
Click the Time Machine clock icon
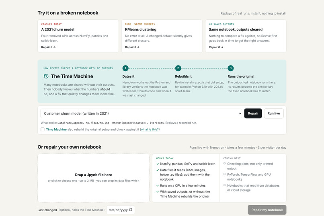pos(46,76)
